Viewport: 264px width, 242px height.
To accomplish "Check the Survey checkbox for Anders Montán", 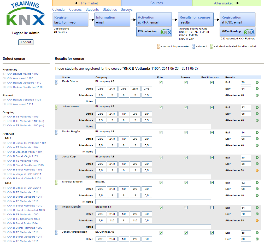I will coord(186,208).
